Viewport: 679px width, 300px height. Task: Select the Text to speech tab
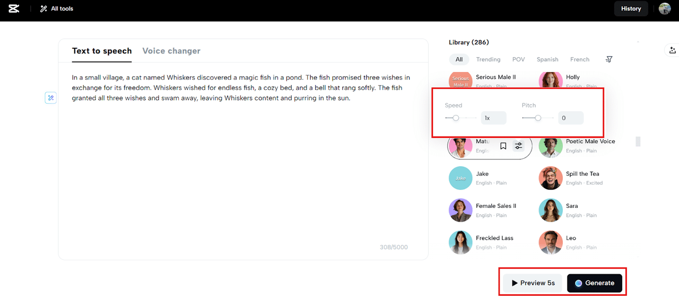pos(102,51)
